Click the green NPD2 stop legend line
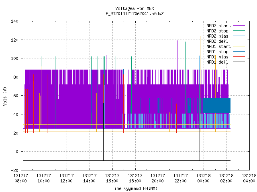The height and width of the screenshot is (192, 257). point(239,30)
